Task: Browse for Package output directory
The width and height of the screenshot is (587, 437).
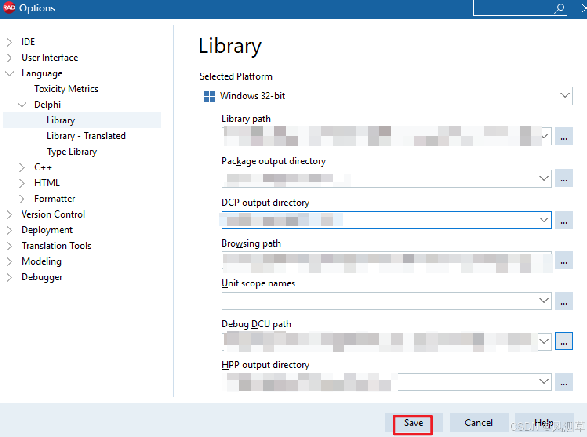Action: coord(563,178)
